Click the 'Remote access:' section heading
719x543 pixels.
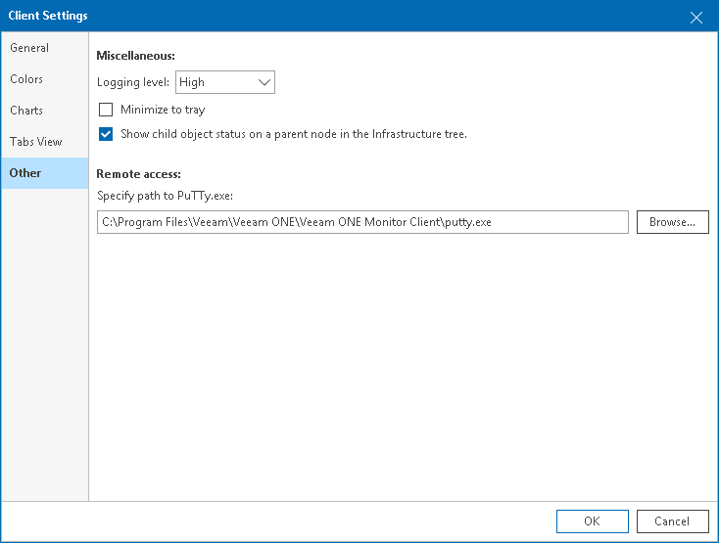click(139, 174)
